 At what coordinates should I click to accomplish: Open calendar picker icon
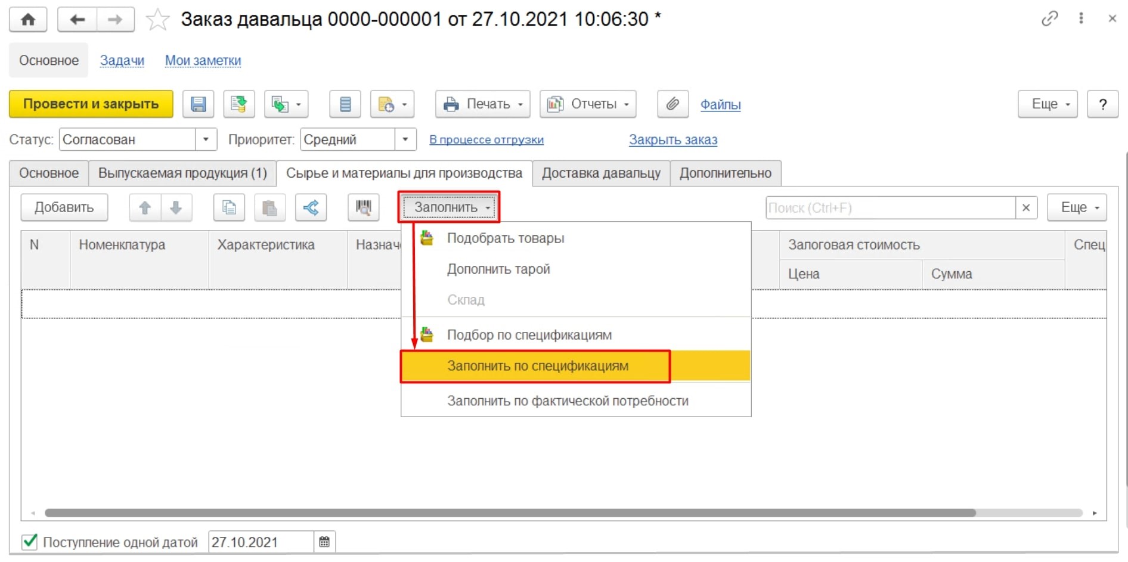pyautogui.click(x=324, y=542)
